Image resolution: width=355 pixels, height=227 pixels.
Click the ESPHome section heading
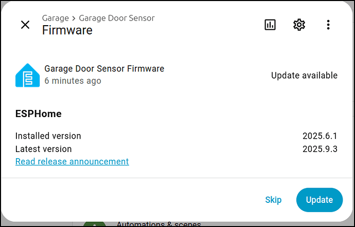(39, 113)
